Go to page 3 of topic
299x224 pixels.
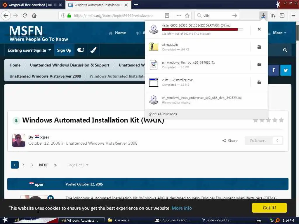tap(32, 165)
